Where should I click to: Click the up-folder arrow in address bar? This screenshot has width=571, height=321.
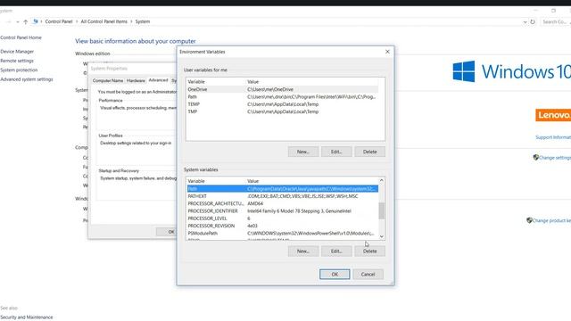click(26, 21)
